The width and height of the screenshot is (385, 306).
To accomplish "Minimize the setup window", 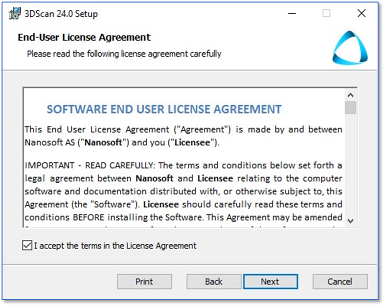I will [x=292, y=13].
